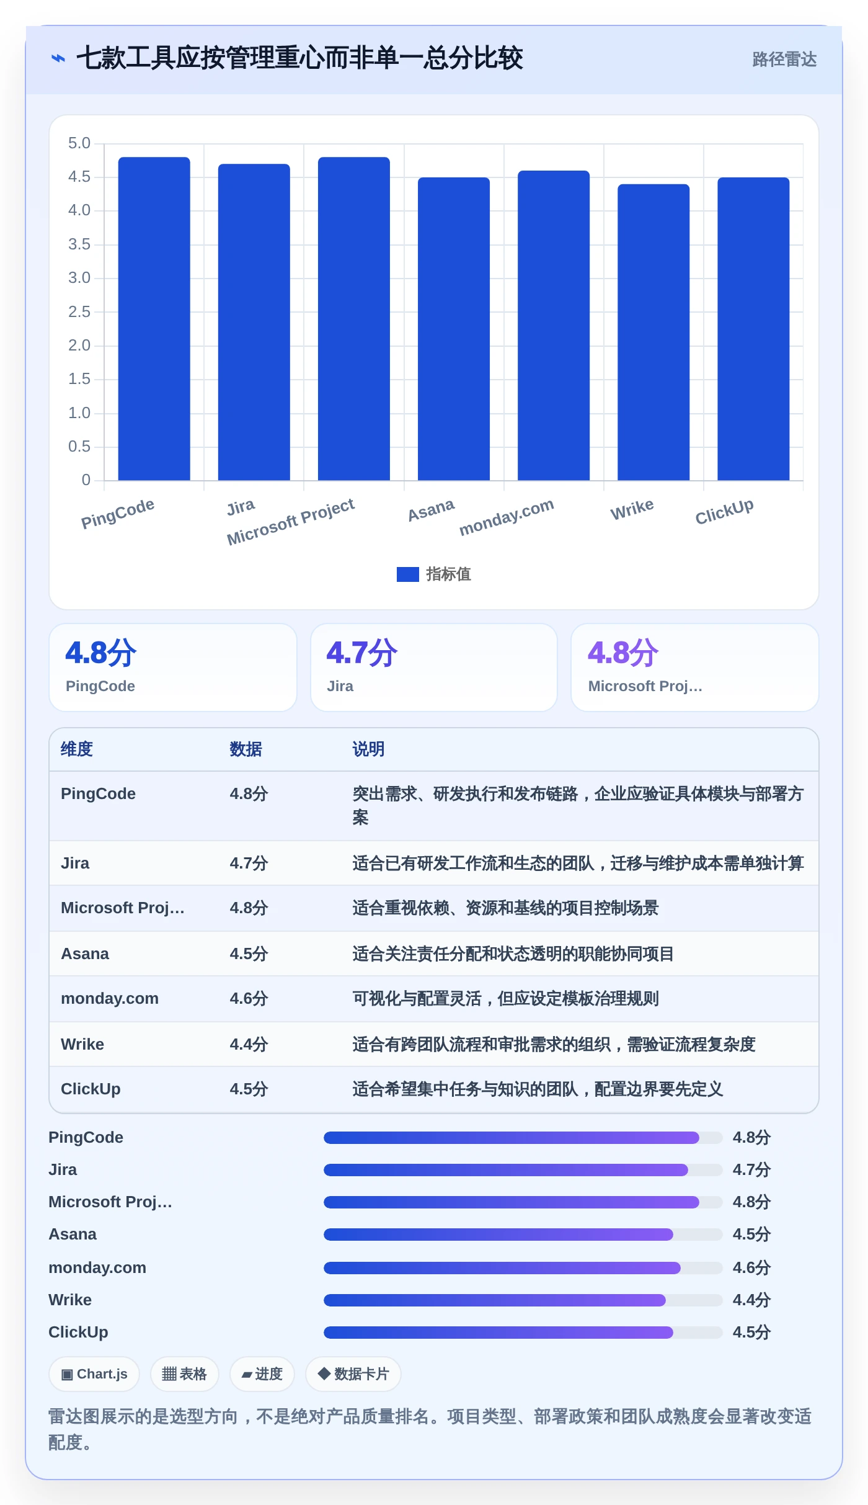Click the description 可视化与配置灵活，但应设定模板治理规则
The image size is (868, 1505).
505,999
